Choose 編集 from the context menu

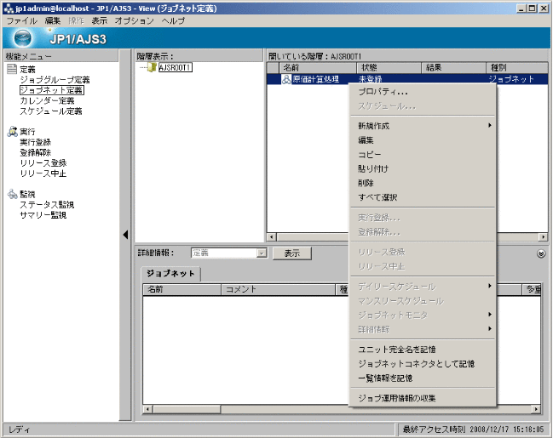(x=423, y=140)
